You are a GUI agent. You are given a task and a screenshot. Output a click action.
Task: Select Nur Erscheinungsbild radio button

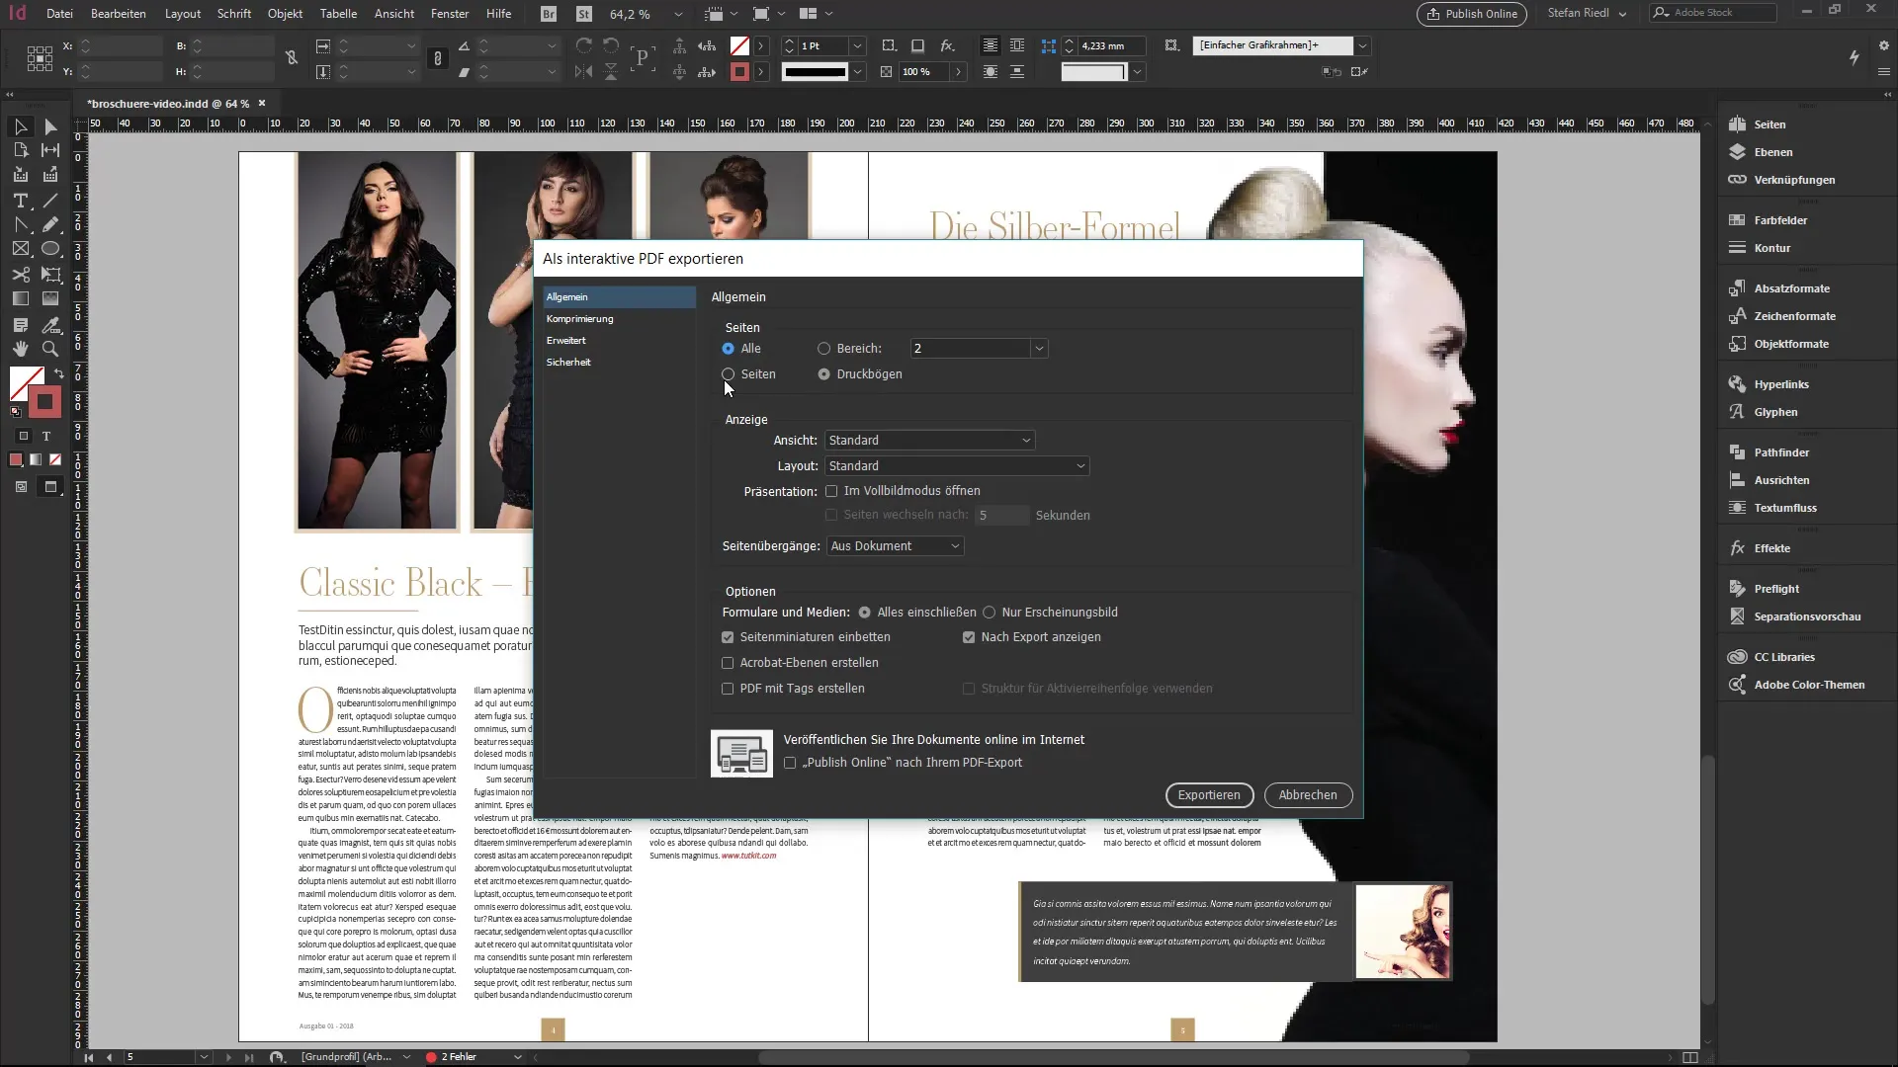tap(989, 613)
